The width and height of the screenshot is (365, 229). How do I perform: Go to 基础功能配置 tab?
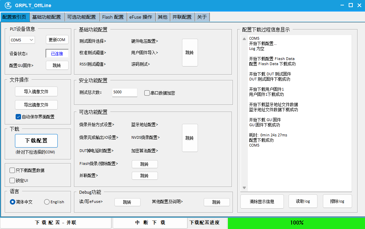pos(46,17)
